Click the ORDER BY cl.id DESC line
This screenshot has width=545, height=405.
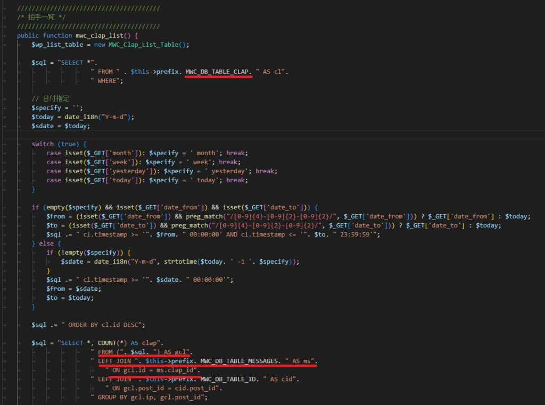coord(88,325)
